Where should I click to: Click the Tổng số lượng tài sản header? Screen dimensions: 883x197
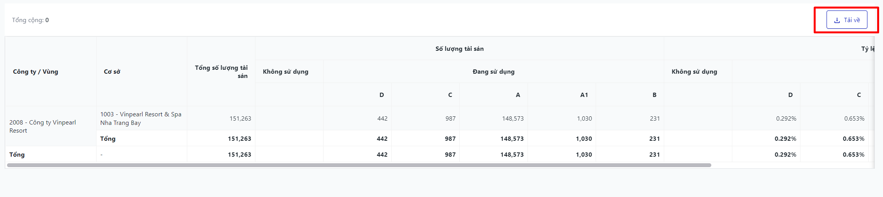(x=221, y=72)
